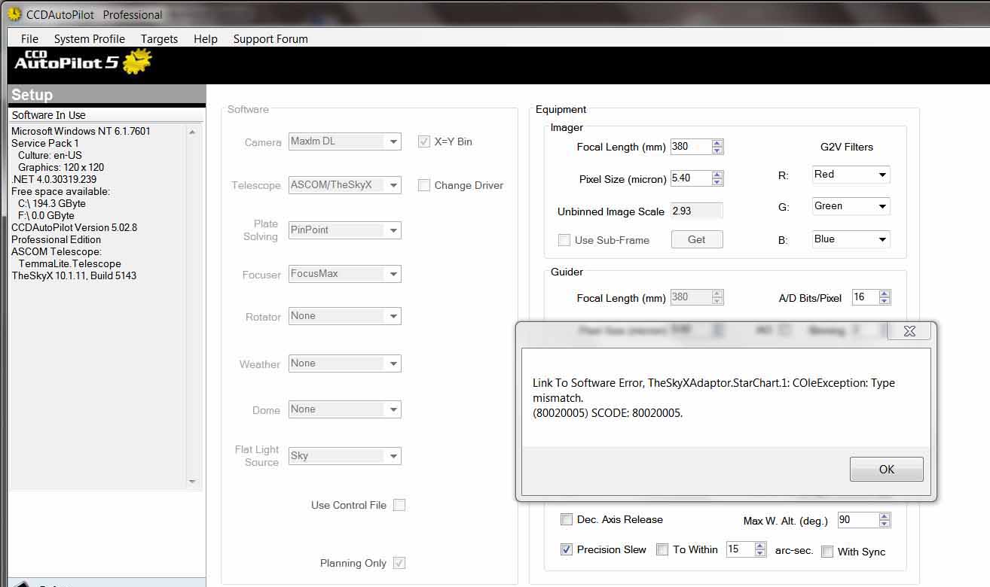Increase the A/D Bits/Pixel stepper value

(885, 293)
